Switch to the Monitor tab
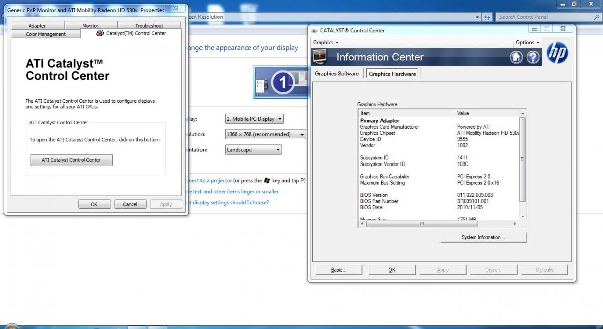 90,26
